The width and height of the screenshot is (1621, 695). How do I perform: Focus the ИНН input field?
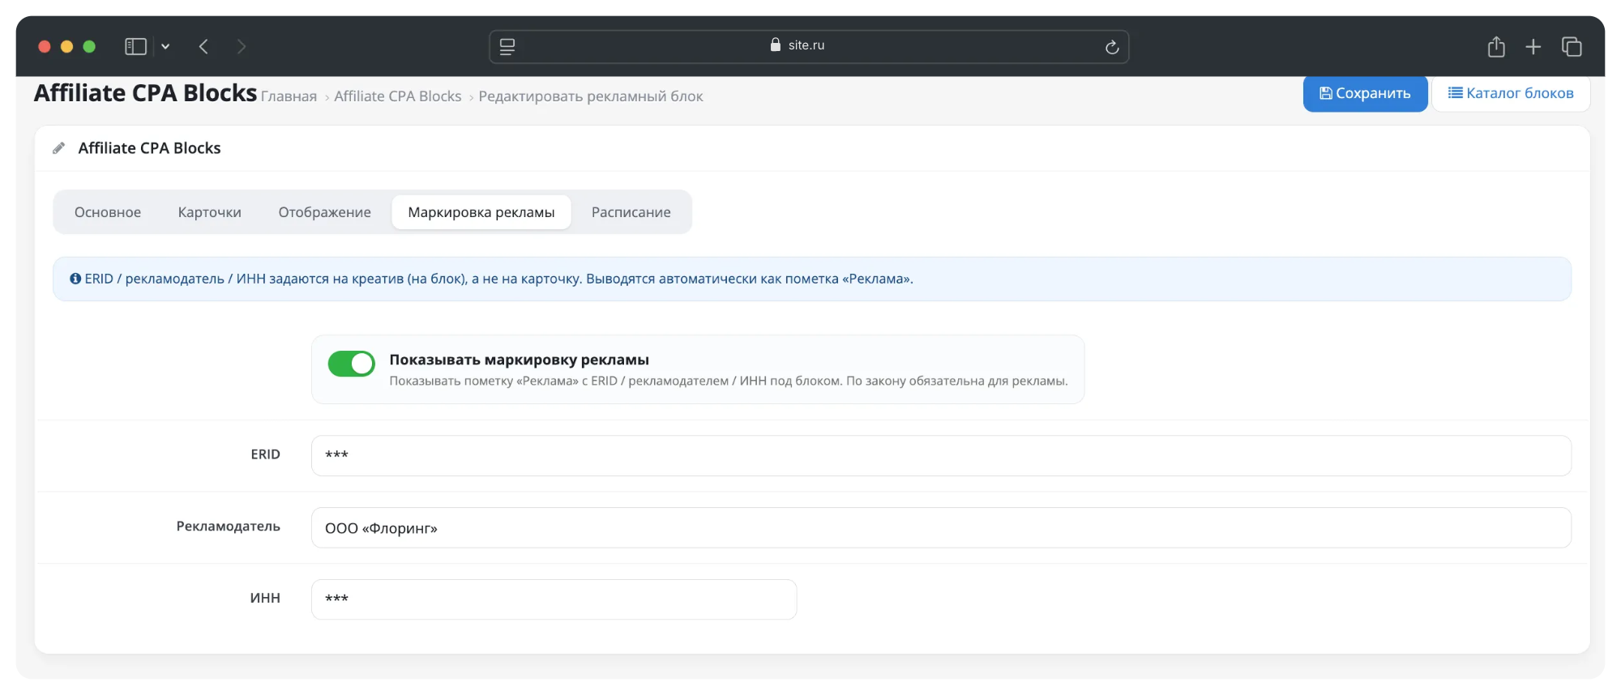[554, 599]
